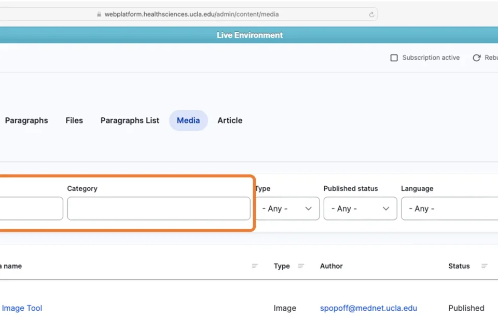The width and height of the screenshot is (498, 332).
Task: Open author spopoff@mednet.ucla.edu link
Action: [368, 308]
